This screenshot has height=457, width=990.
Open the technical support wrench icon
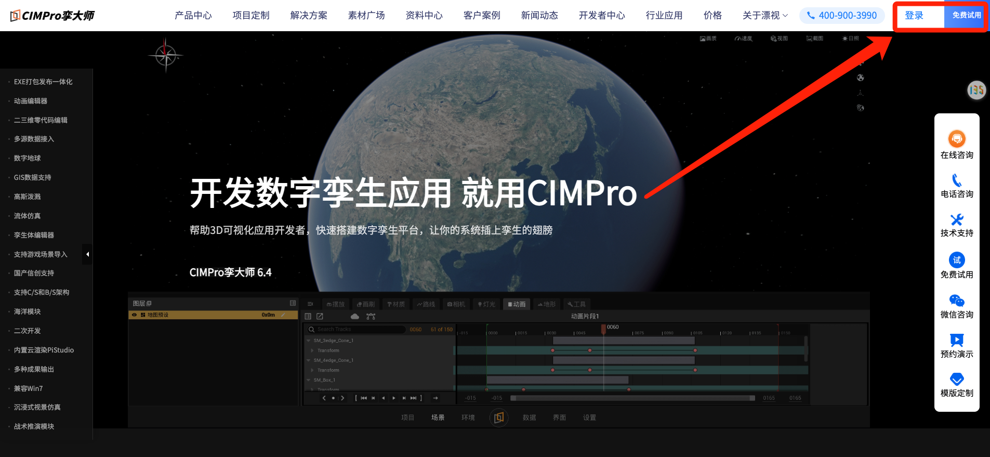coord(957,219)
